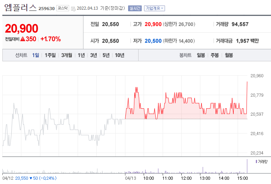Select the 3년 line chart tab
271x184 pixels.
tap(94, 55)
